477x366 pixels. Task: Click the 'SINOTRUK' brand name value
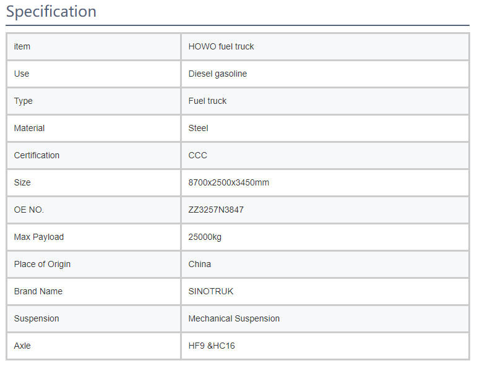click(x=210, y=291)
